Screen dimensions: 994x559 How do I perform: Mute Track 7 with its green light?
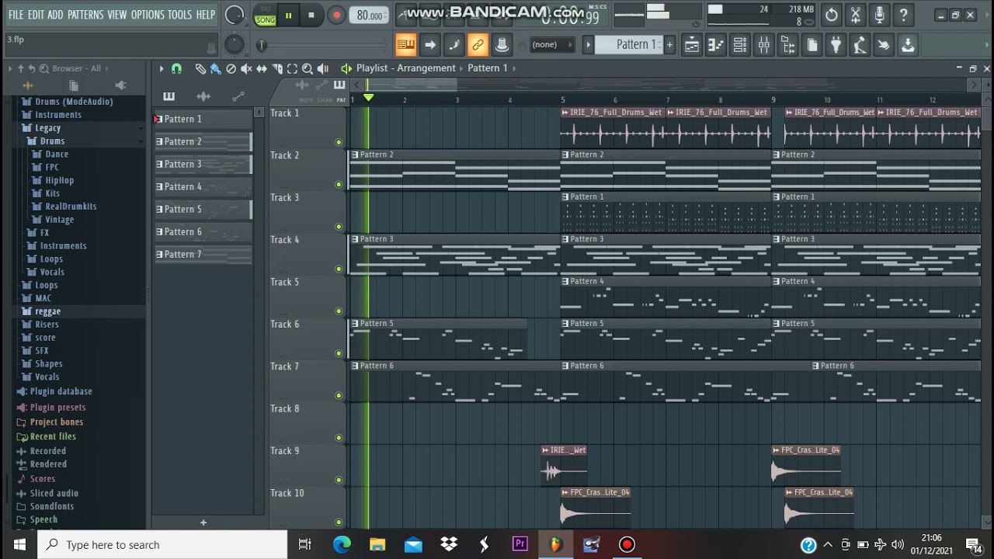pyautogui.click(x=338, y=395)
